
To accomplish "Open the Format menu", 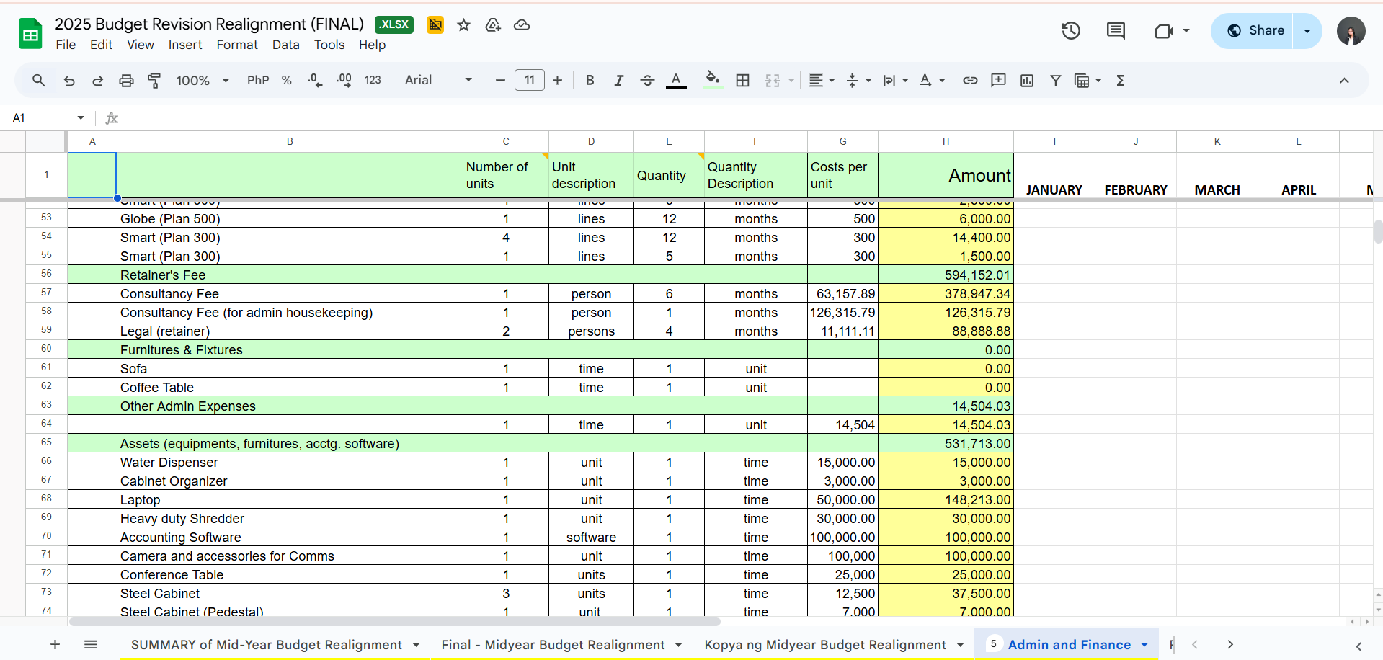I will pyautogui.click(x=236, y=45).
